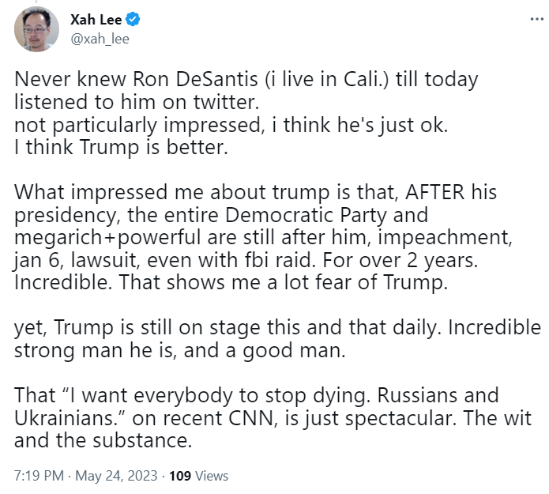Open Xah Lee's profile picture

pyautogui.click(x=36, y=29)
